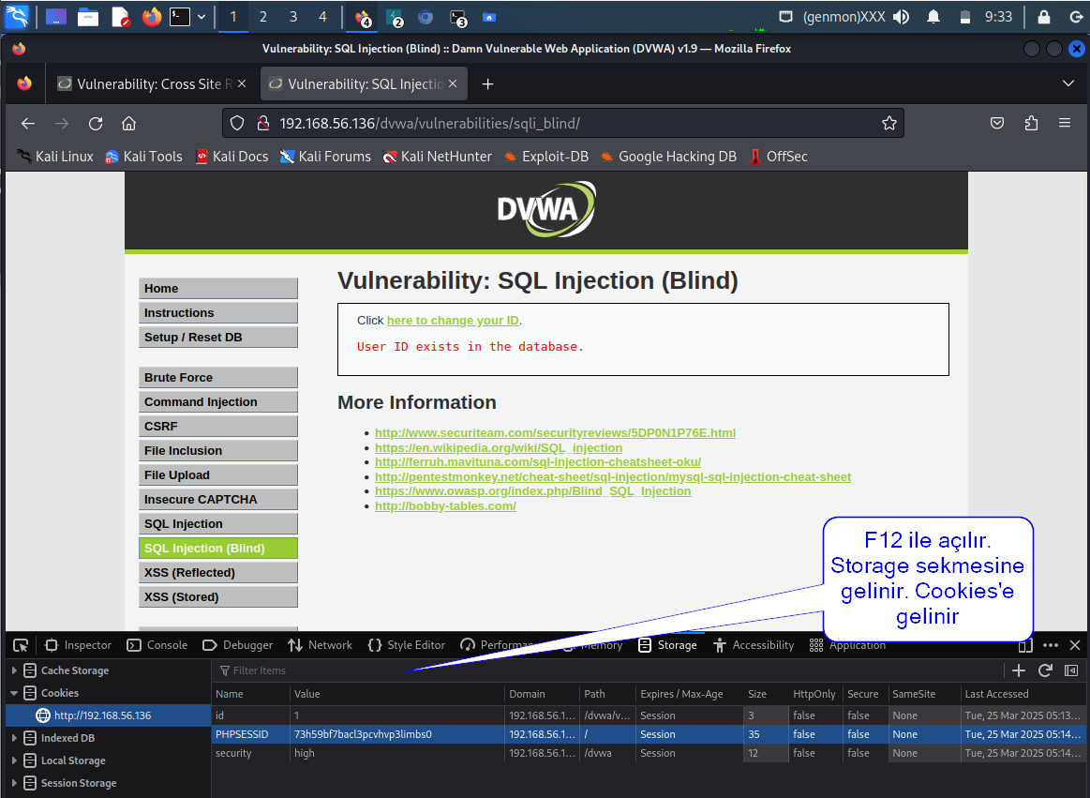Open the Kali applications menu icon

[17, 16]
